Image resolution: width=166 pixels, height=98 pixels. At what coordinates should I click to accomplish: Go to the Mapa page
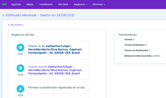30,4
